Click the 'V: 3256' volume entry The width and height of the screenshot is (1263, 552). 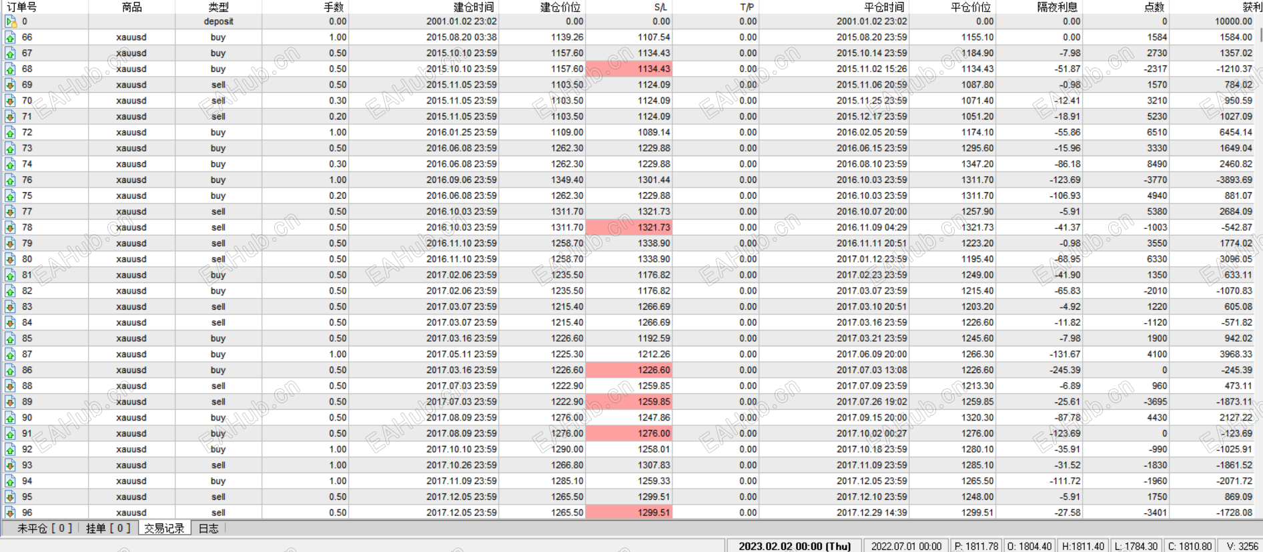[1243, 546]
